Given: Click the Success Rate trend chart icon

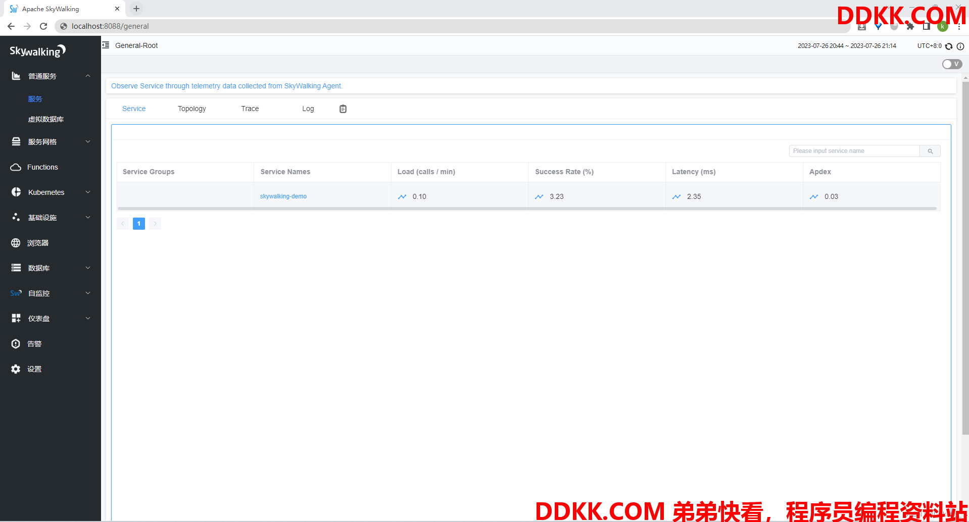Looking at the screenshot, I should pos(539,196).
